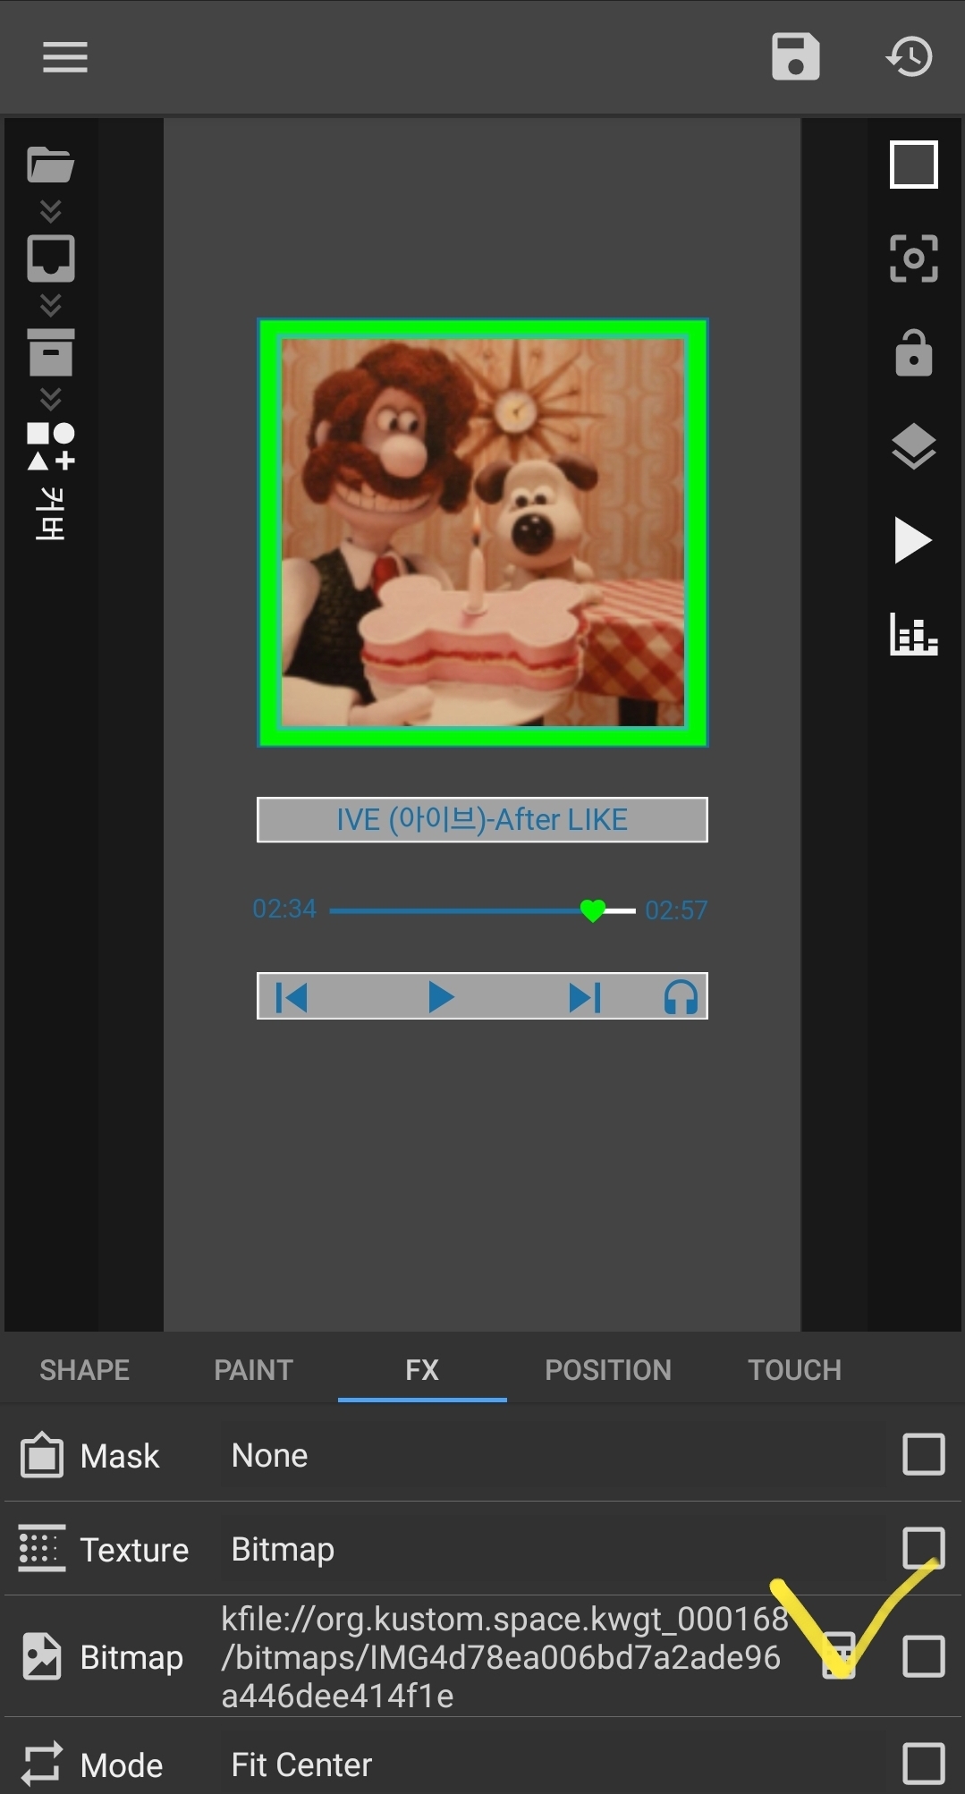Viewport: 965px width, 1794px height.
Task: Select the shape item breadcrumb icon
Action: (x=50, y=445)
